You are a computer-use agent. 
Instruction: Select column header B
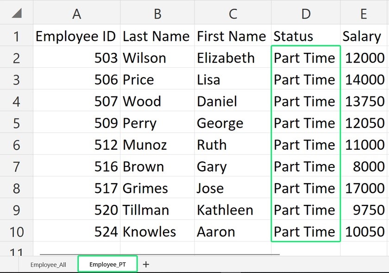click(157, 13)
